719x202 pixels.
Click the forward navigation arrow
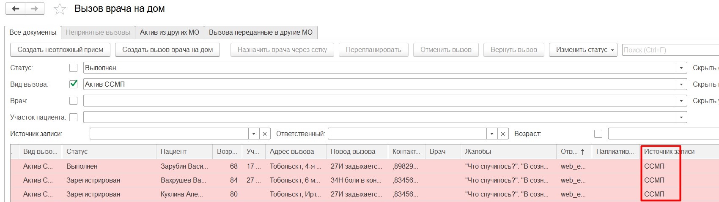pos(35,9)
